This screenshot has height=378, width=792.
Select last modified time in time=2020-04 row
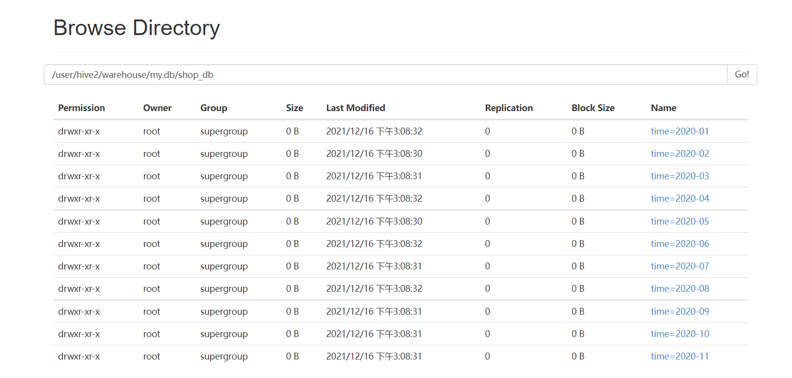click(x=374, y=198)
